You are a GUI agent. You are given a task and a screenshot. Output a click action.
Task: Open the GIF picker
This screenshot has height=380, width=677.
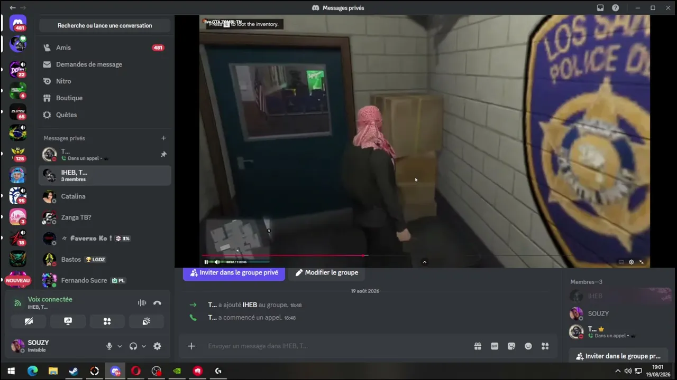click(495, 346)
